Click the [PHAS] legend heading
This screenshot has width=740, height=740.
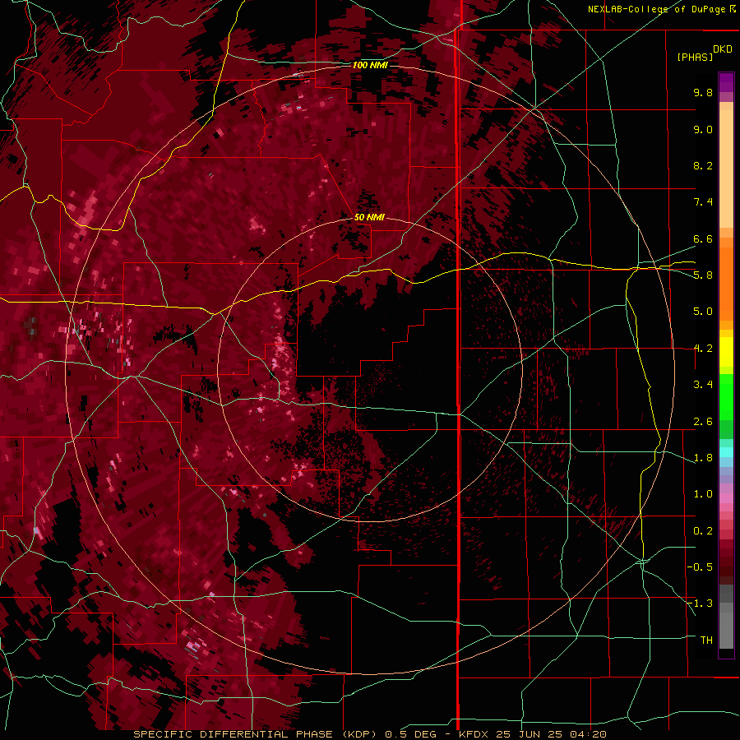pos(695,57)
